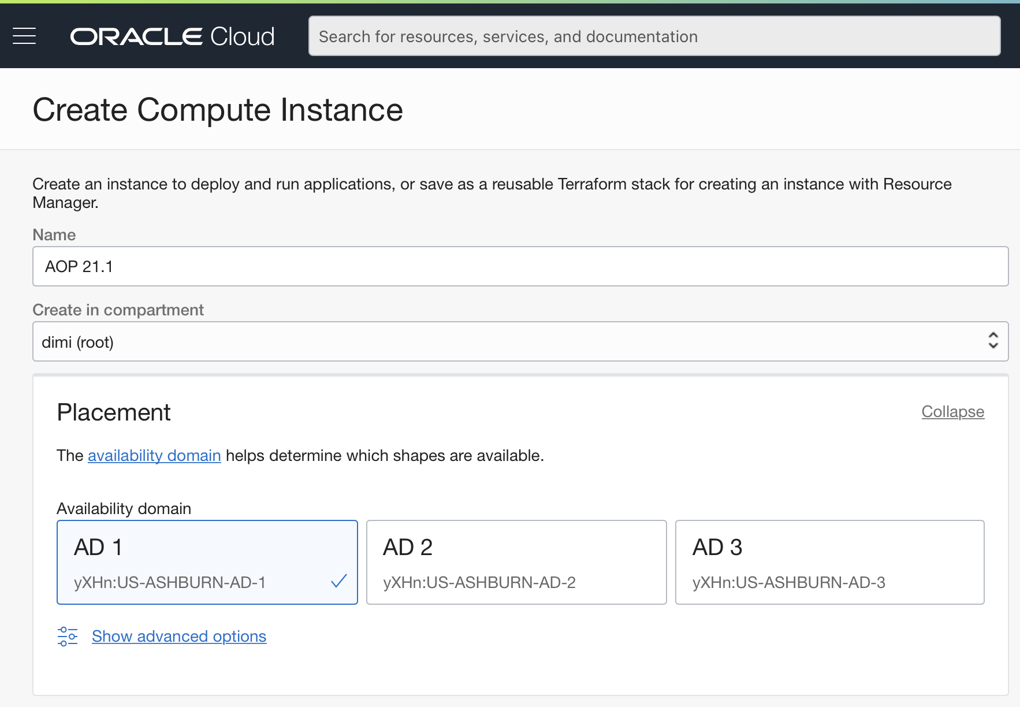Click the "Create in compartment" label

[118, 310]
